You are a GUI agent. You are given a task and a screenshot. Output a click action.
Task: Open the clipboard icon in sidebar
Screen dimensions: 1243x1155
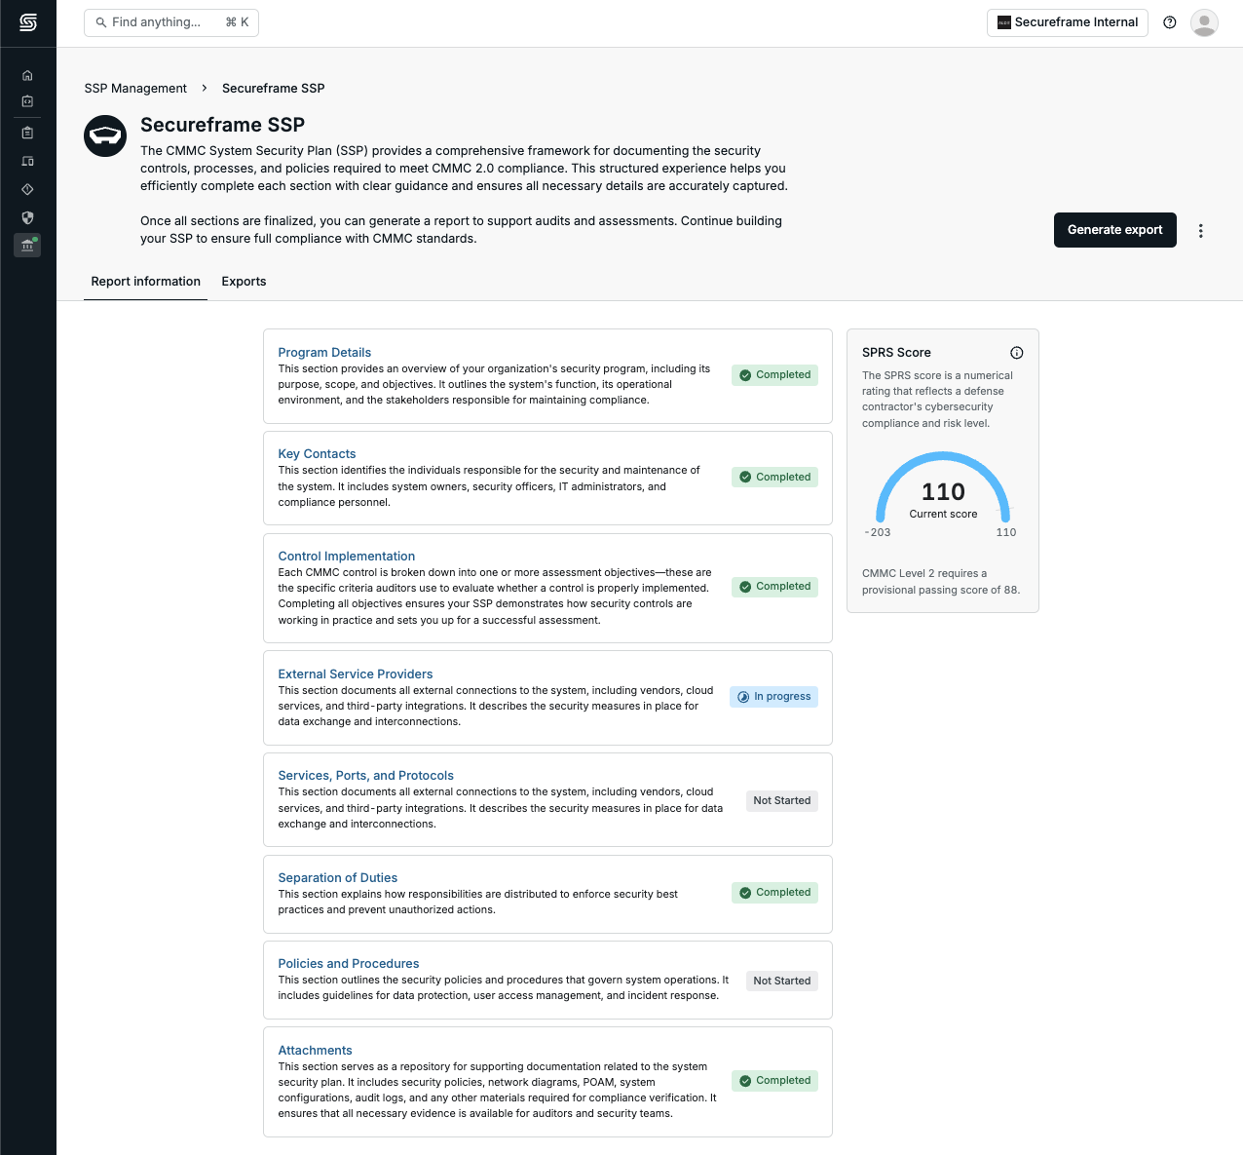27,133
